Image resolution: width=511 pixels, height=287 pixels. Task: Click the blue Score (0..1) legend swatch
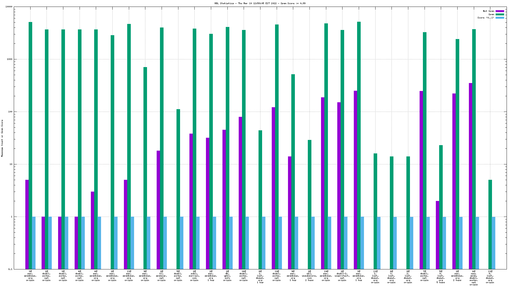tap(500, 18)
